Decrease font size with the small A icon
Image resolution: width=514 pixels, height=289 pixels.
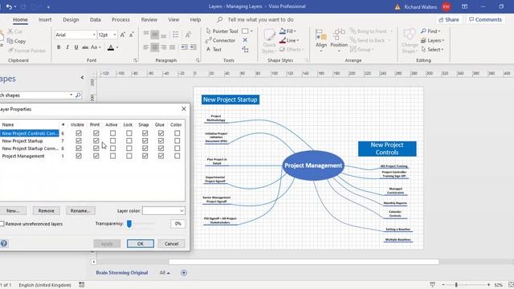click(x=132, y=35)
